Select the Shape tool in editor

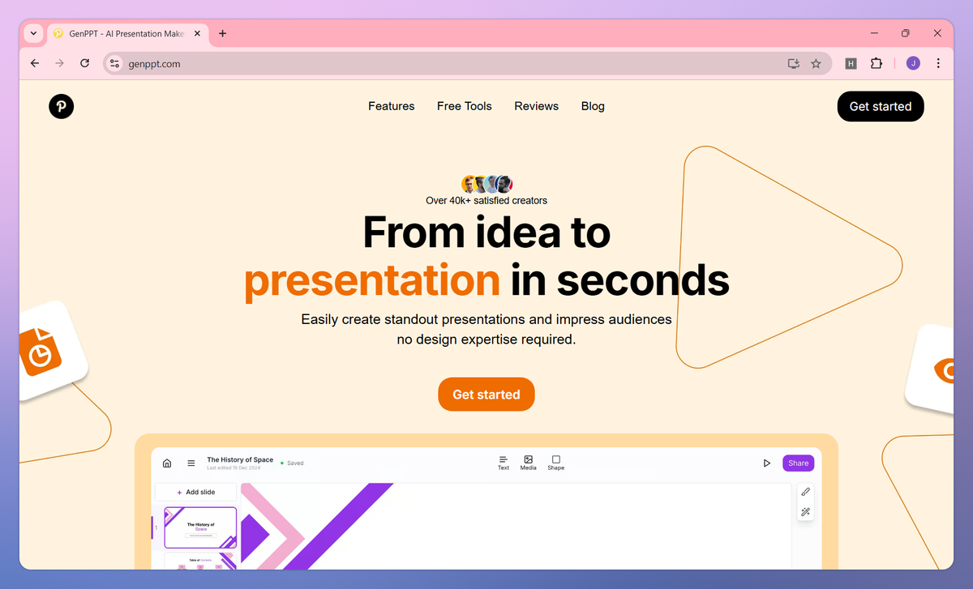(555, 463)
